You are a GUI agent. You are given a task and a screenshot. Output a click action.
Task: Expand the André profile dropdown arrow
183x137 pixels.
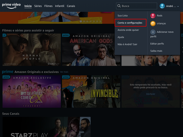178,6
